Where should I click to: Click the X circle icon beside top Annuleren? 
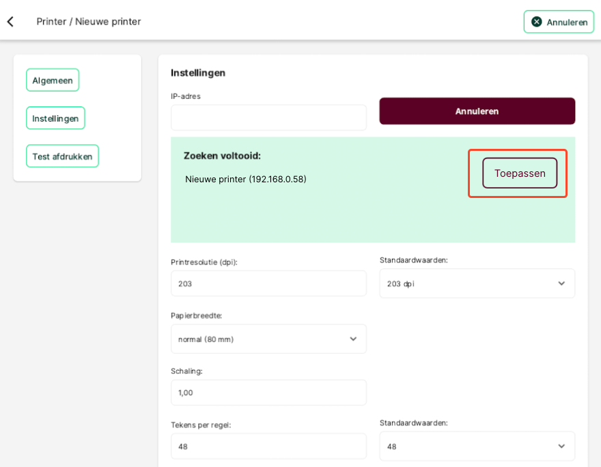(537, 22)
